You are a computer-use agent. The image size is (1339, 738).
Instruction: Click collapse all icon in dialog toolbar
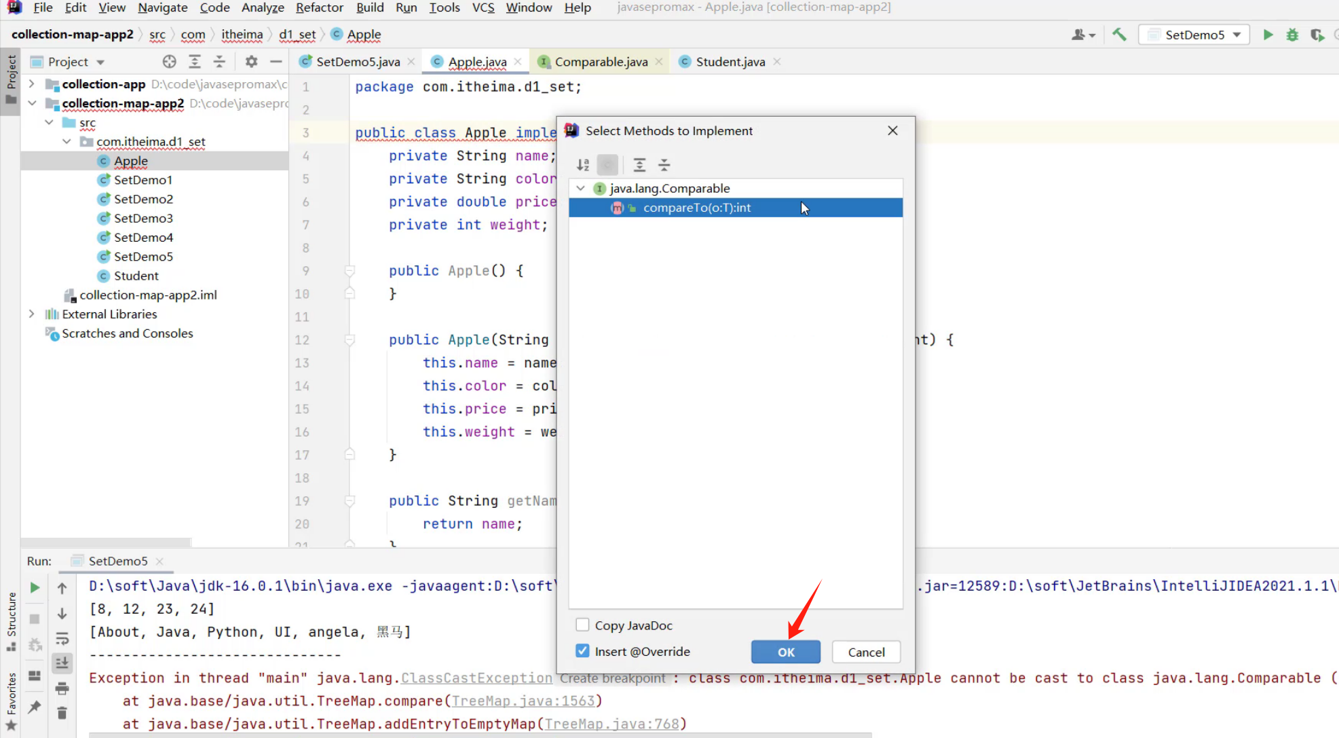click(664, 165)
